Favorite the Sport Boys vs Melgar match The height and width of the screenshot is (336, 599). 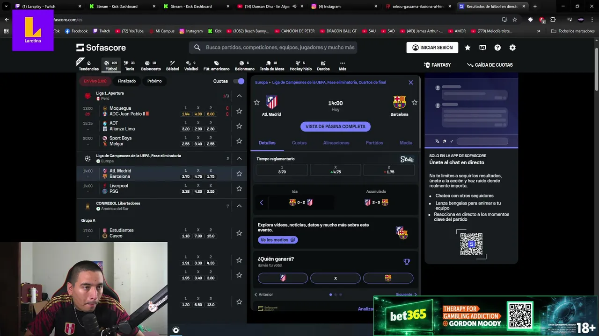point(239,141)
